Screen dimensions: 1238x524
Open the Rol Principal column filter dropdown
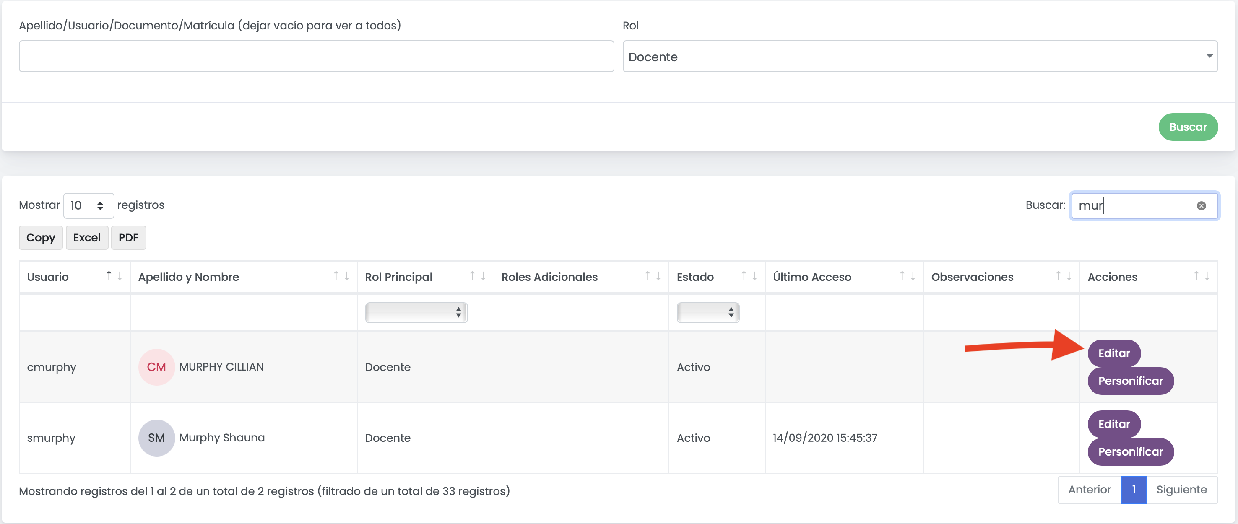[416, 313]
